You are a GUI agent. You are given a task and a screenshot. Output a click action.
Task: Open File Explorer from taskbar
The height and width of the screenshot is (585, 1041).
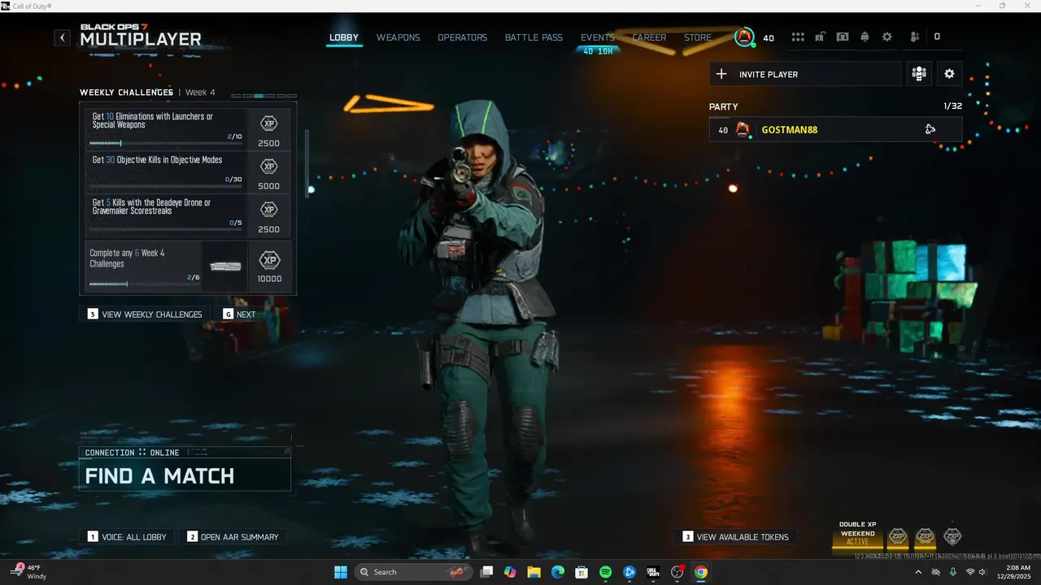tap(534, 572)
